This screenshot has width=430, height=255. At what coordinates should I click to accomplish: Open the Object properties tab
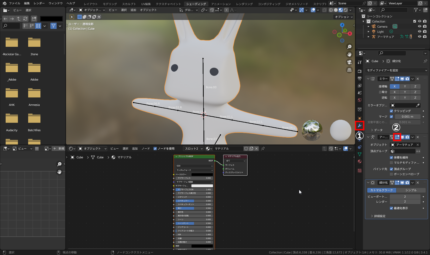[x=360, y=118]
